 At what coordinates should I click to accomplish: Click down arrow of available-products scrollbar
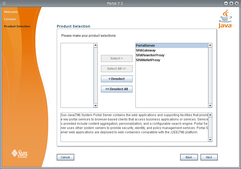(x=96, y=106)
